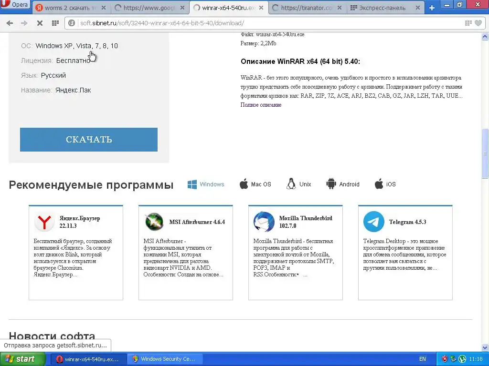
Task: Click the uTorrent tray icon
Action: [x=462, y=359]
